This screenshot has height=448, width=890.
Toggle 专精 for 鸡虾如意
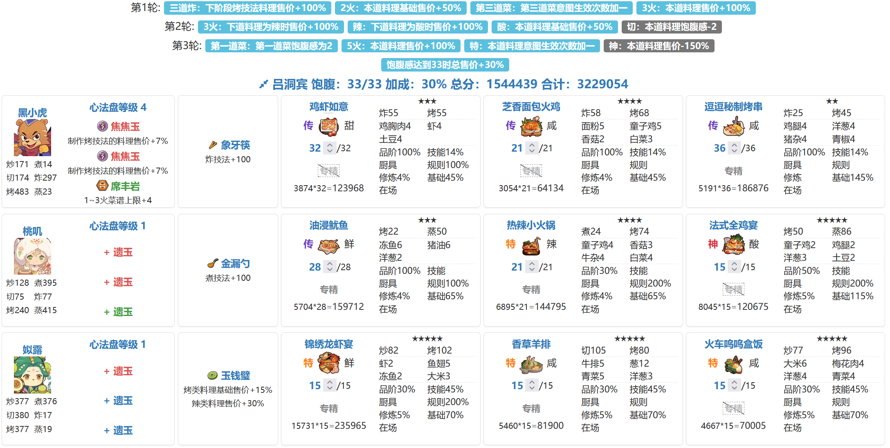(329, 171)
